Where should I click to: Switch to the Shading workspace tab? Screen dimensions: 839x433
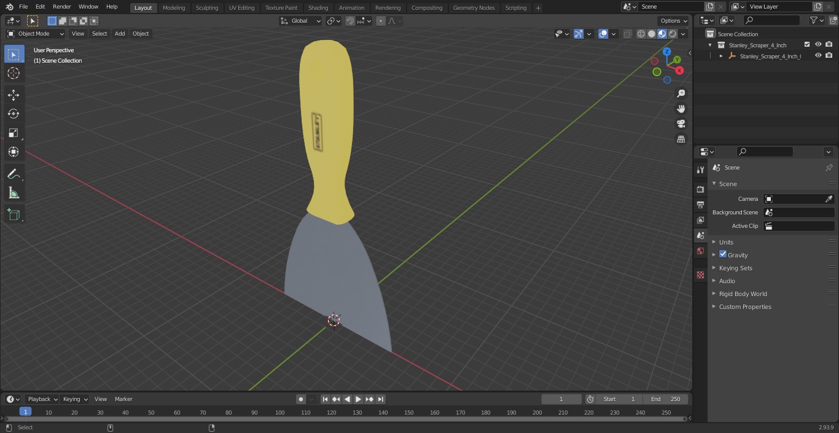(318, 8)
